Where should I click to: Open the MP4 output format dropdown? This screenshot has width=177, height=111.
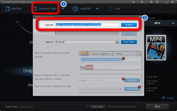coord(173,23)
